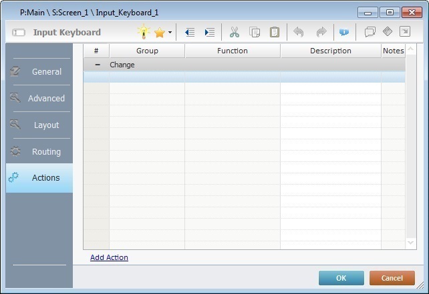Collapse the Change group row
429x294 pixels.
(98, 65)
